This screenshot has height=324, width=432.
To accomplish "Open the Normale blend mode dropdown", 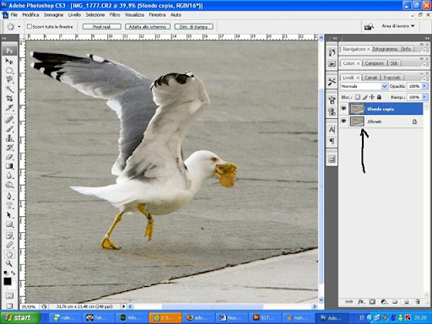I will click(x=364, y=86).
